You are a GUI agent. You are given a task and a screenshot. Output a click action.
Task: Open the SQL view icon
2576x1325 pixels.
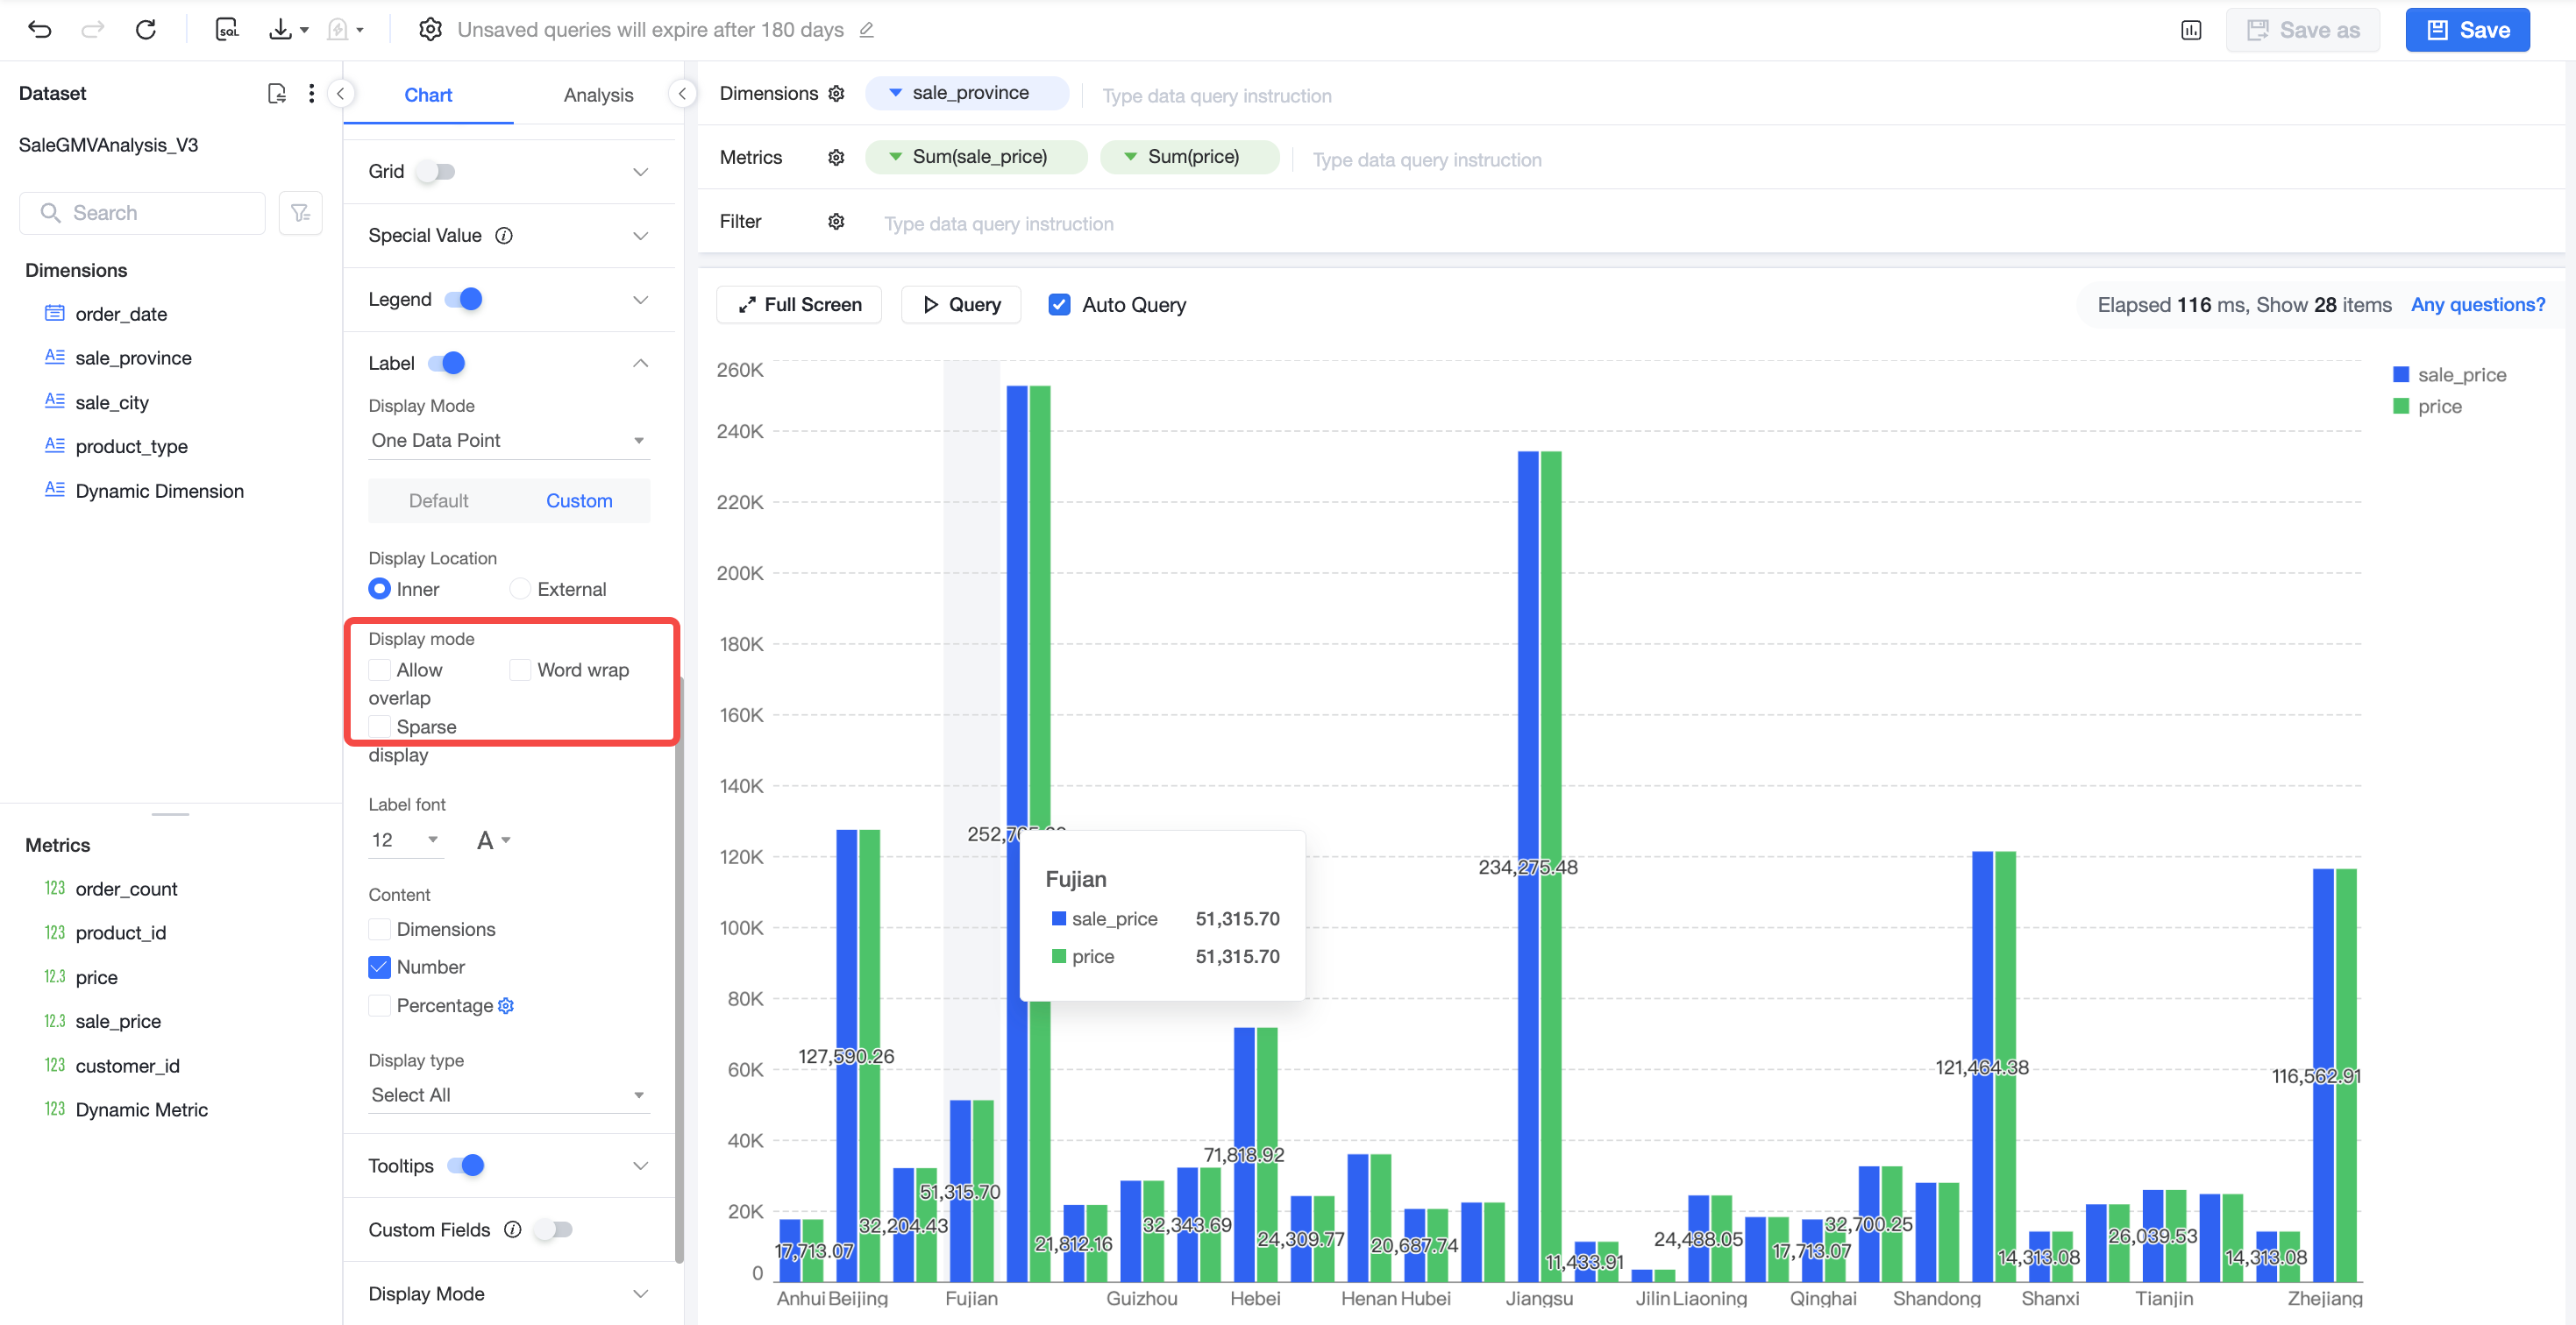click(227, 30)
